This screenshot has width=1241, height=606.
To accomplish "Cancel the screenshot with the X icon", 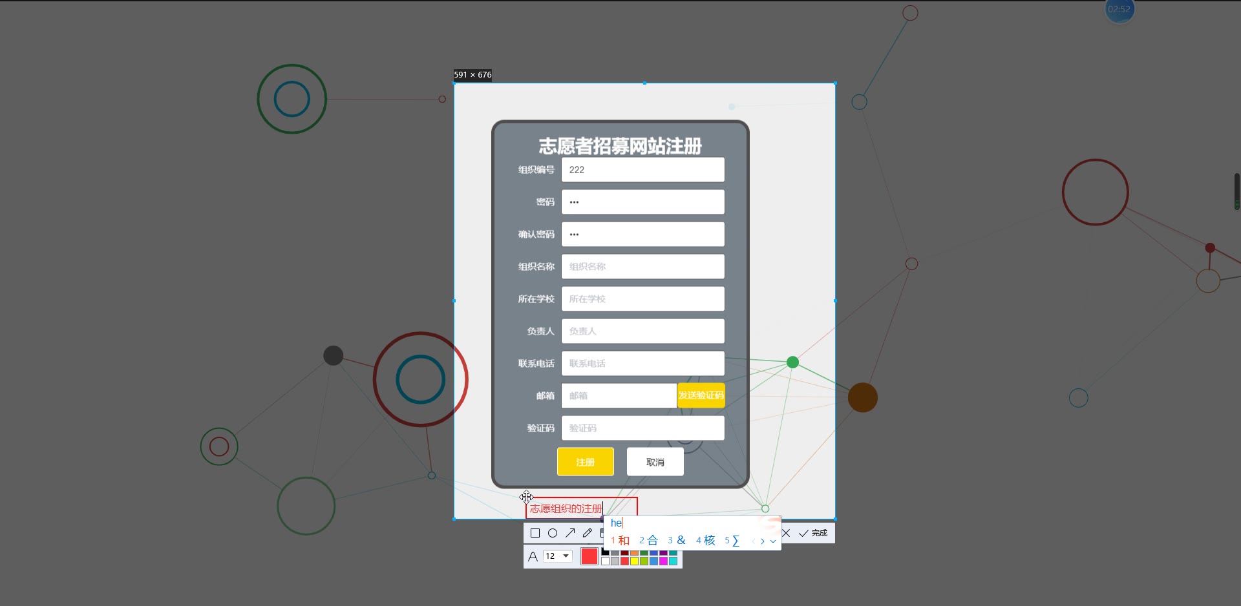I will pos(786,533).
